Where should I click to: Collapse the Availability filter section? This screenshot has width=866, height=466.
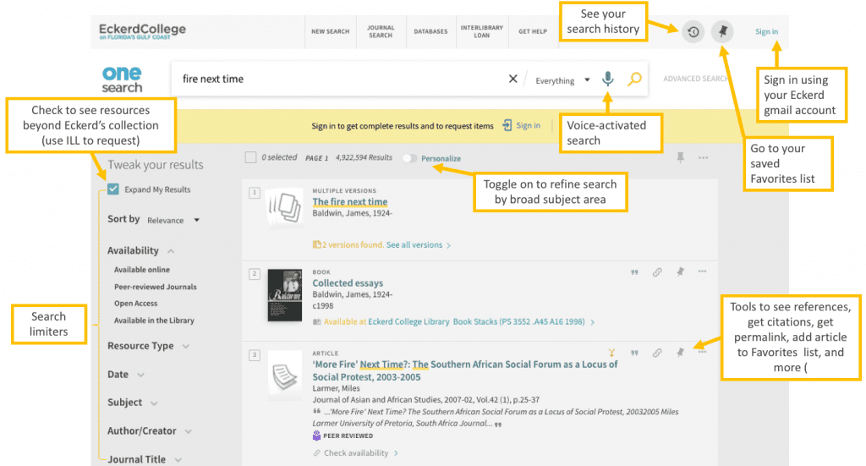(x=141, y=250)
